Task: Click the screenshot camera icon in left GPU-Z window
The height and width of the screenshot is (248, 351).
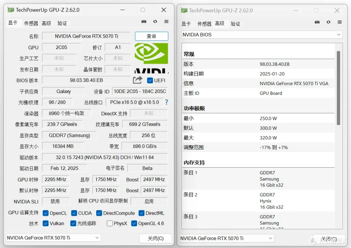Action: pos(144,21)
